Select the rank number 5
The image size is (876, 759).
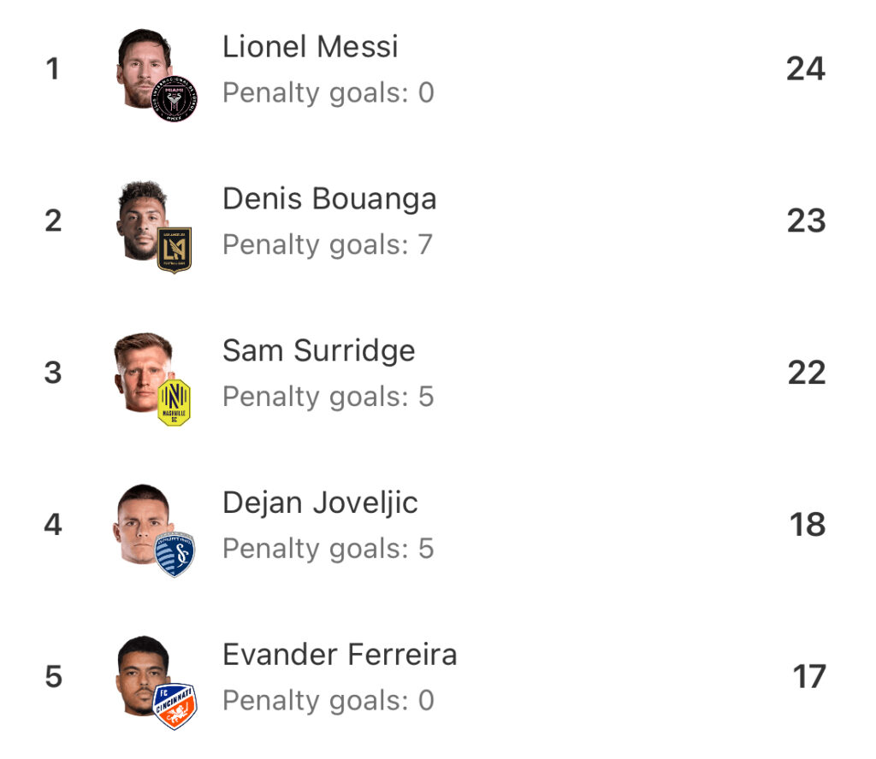[x=53, y=677]
